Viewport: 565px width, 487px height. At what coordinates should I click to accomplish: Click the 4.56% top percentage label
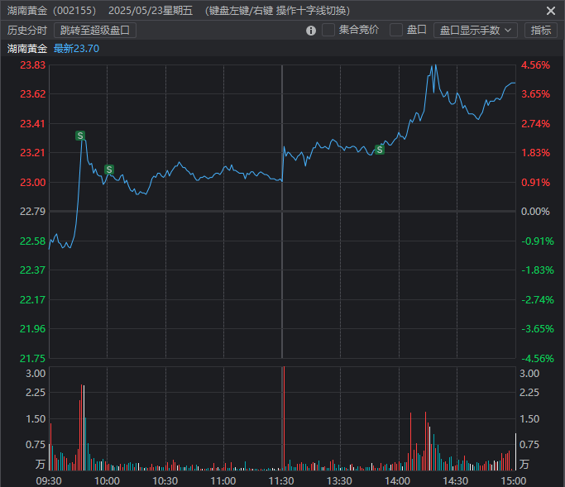pos(535,65)
